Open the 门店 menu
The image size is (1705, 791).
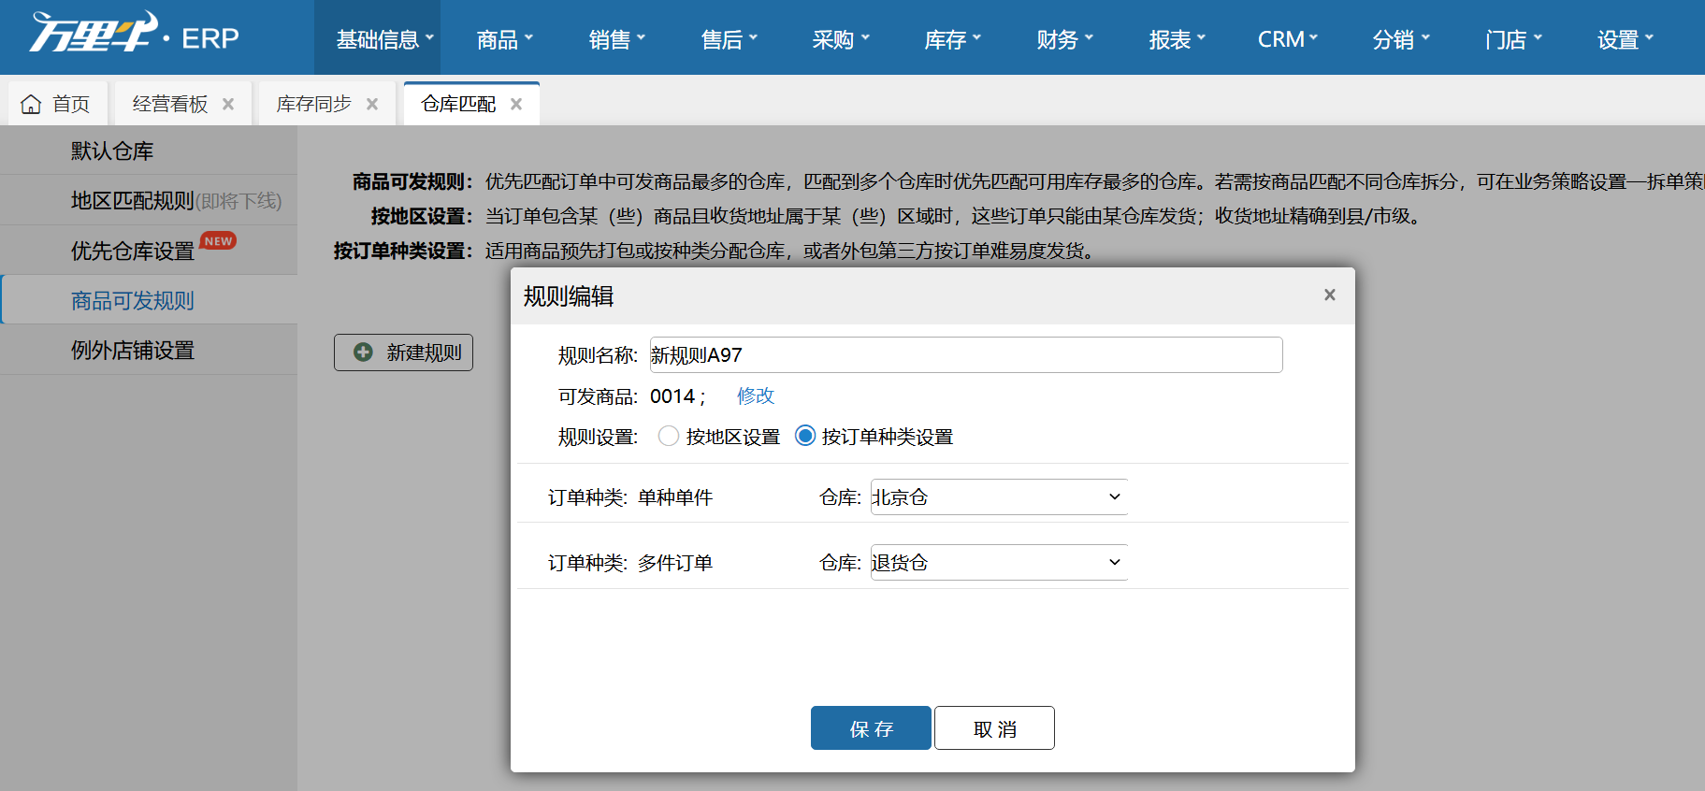click(x=1513, y=39)
